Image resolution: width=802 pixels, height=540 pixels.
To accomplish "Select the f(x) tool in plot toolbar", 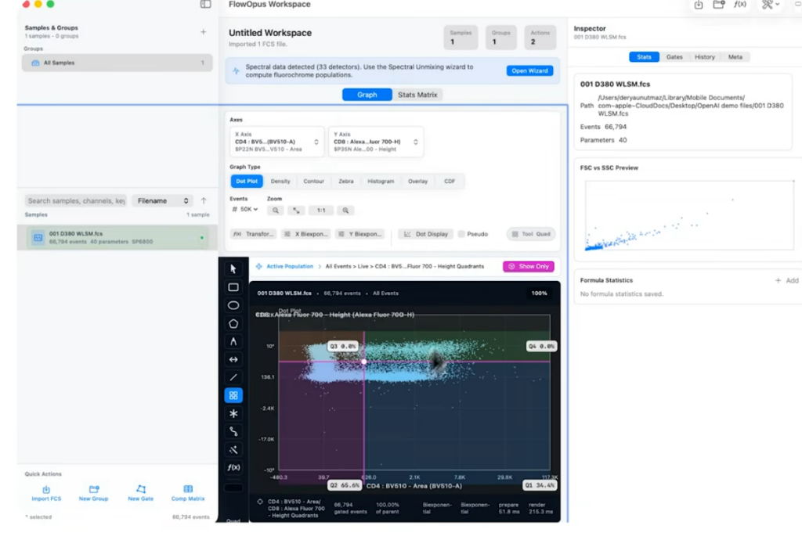I will pyautogui.click(x=233, y=468).
